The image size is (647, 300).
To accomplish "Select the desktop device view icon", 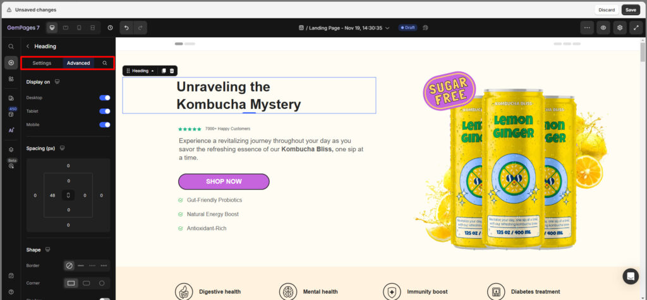I will tap(52, 28).
